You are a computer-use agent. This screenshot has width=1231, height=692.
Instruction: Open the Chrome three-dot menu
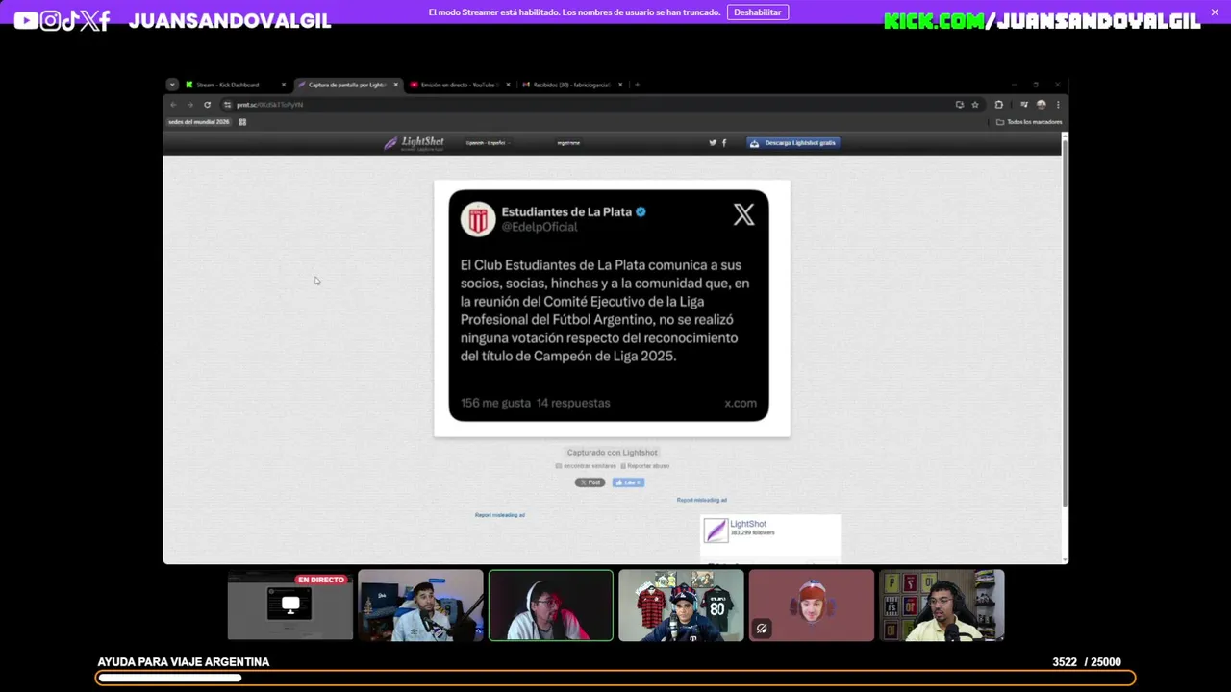(1058, 105)
